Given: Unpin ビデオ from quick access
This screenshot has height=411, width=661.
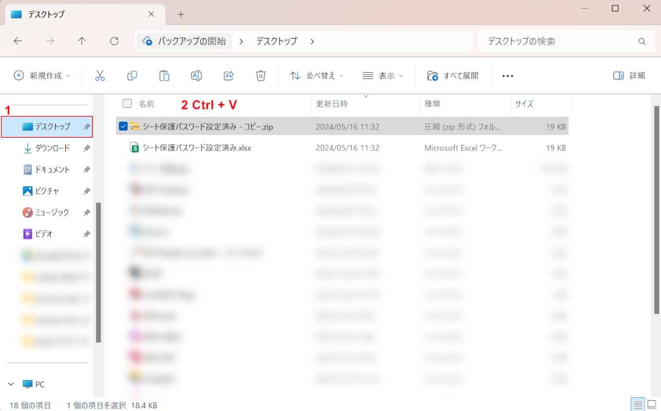Looking at the screenshot, I should 87,234.
